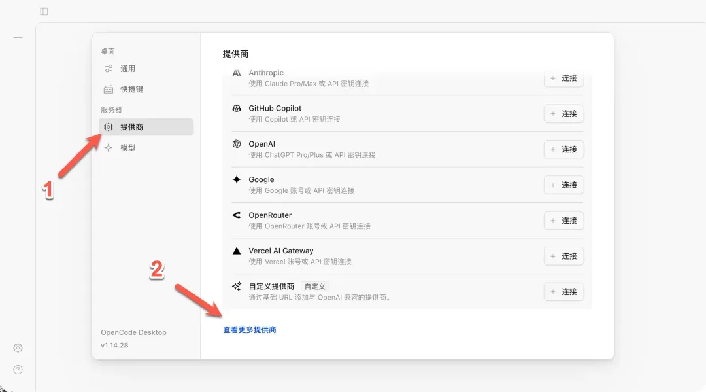
Task: Click the 模型 sparkle icon
Action: click(109, 148)
